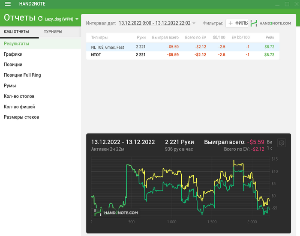The image size is (300, 236).
Task: Select the Результаты report
Action: 40,44
